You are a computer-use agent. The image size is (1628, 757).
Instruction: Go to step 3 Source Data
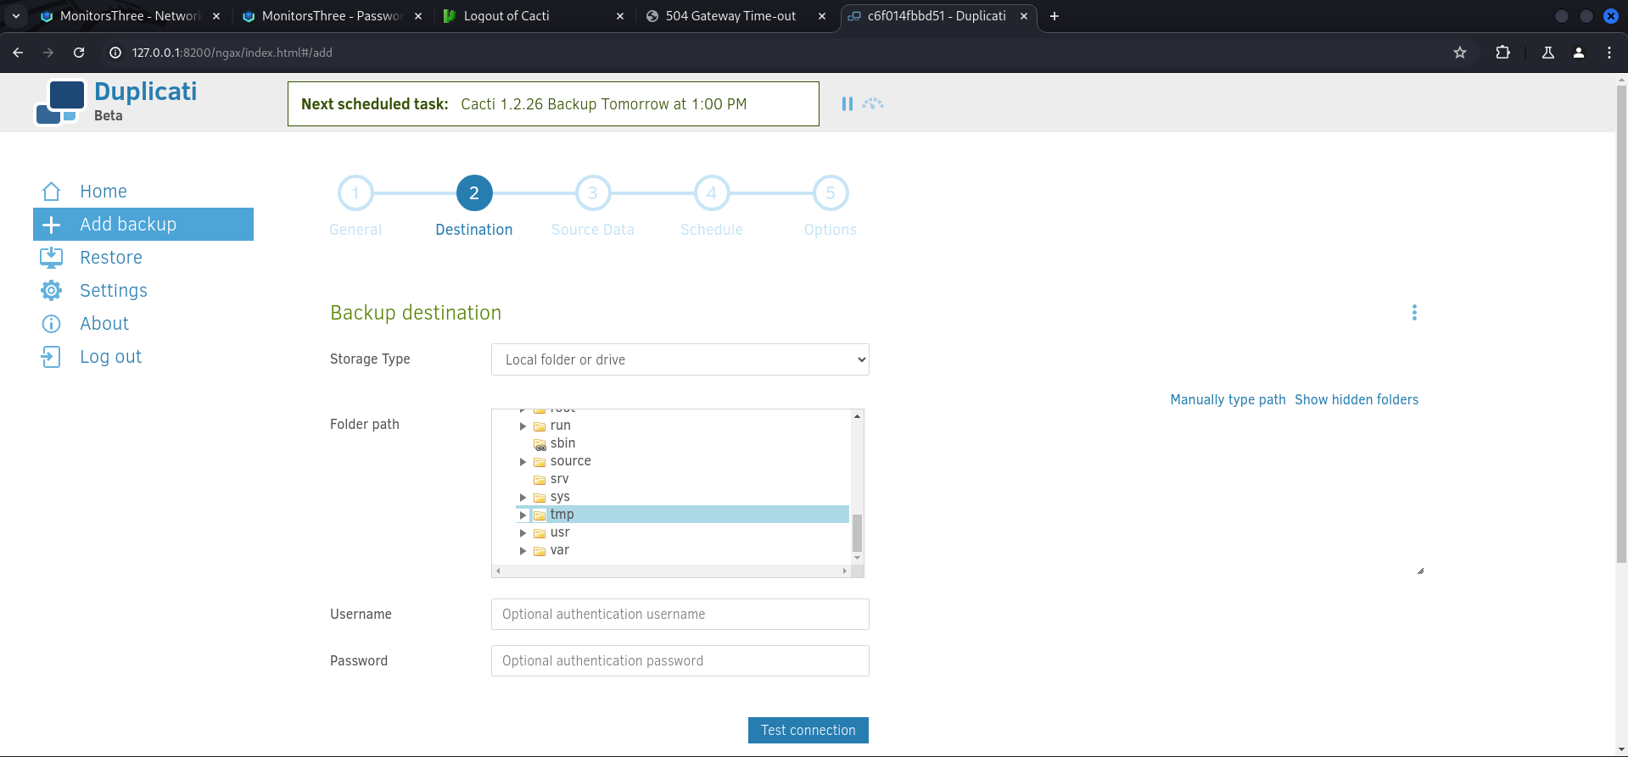click(x=592, y=194)
